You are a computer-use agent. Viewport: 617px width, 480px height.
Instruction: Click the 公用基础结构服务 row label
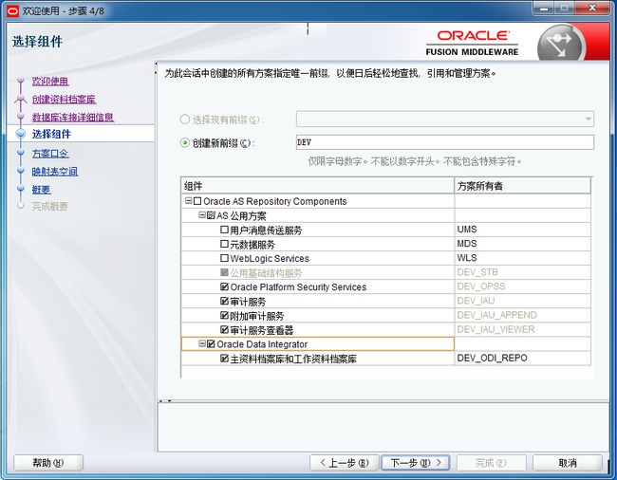[x=266, y=273]
